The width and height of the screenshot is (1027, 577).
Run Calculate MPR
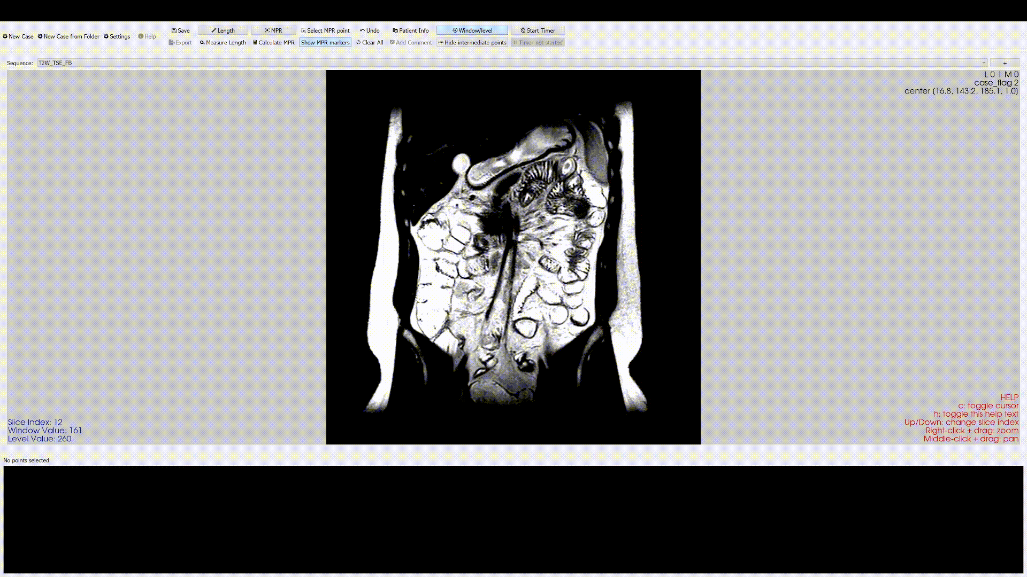pos(273,42)
